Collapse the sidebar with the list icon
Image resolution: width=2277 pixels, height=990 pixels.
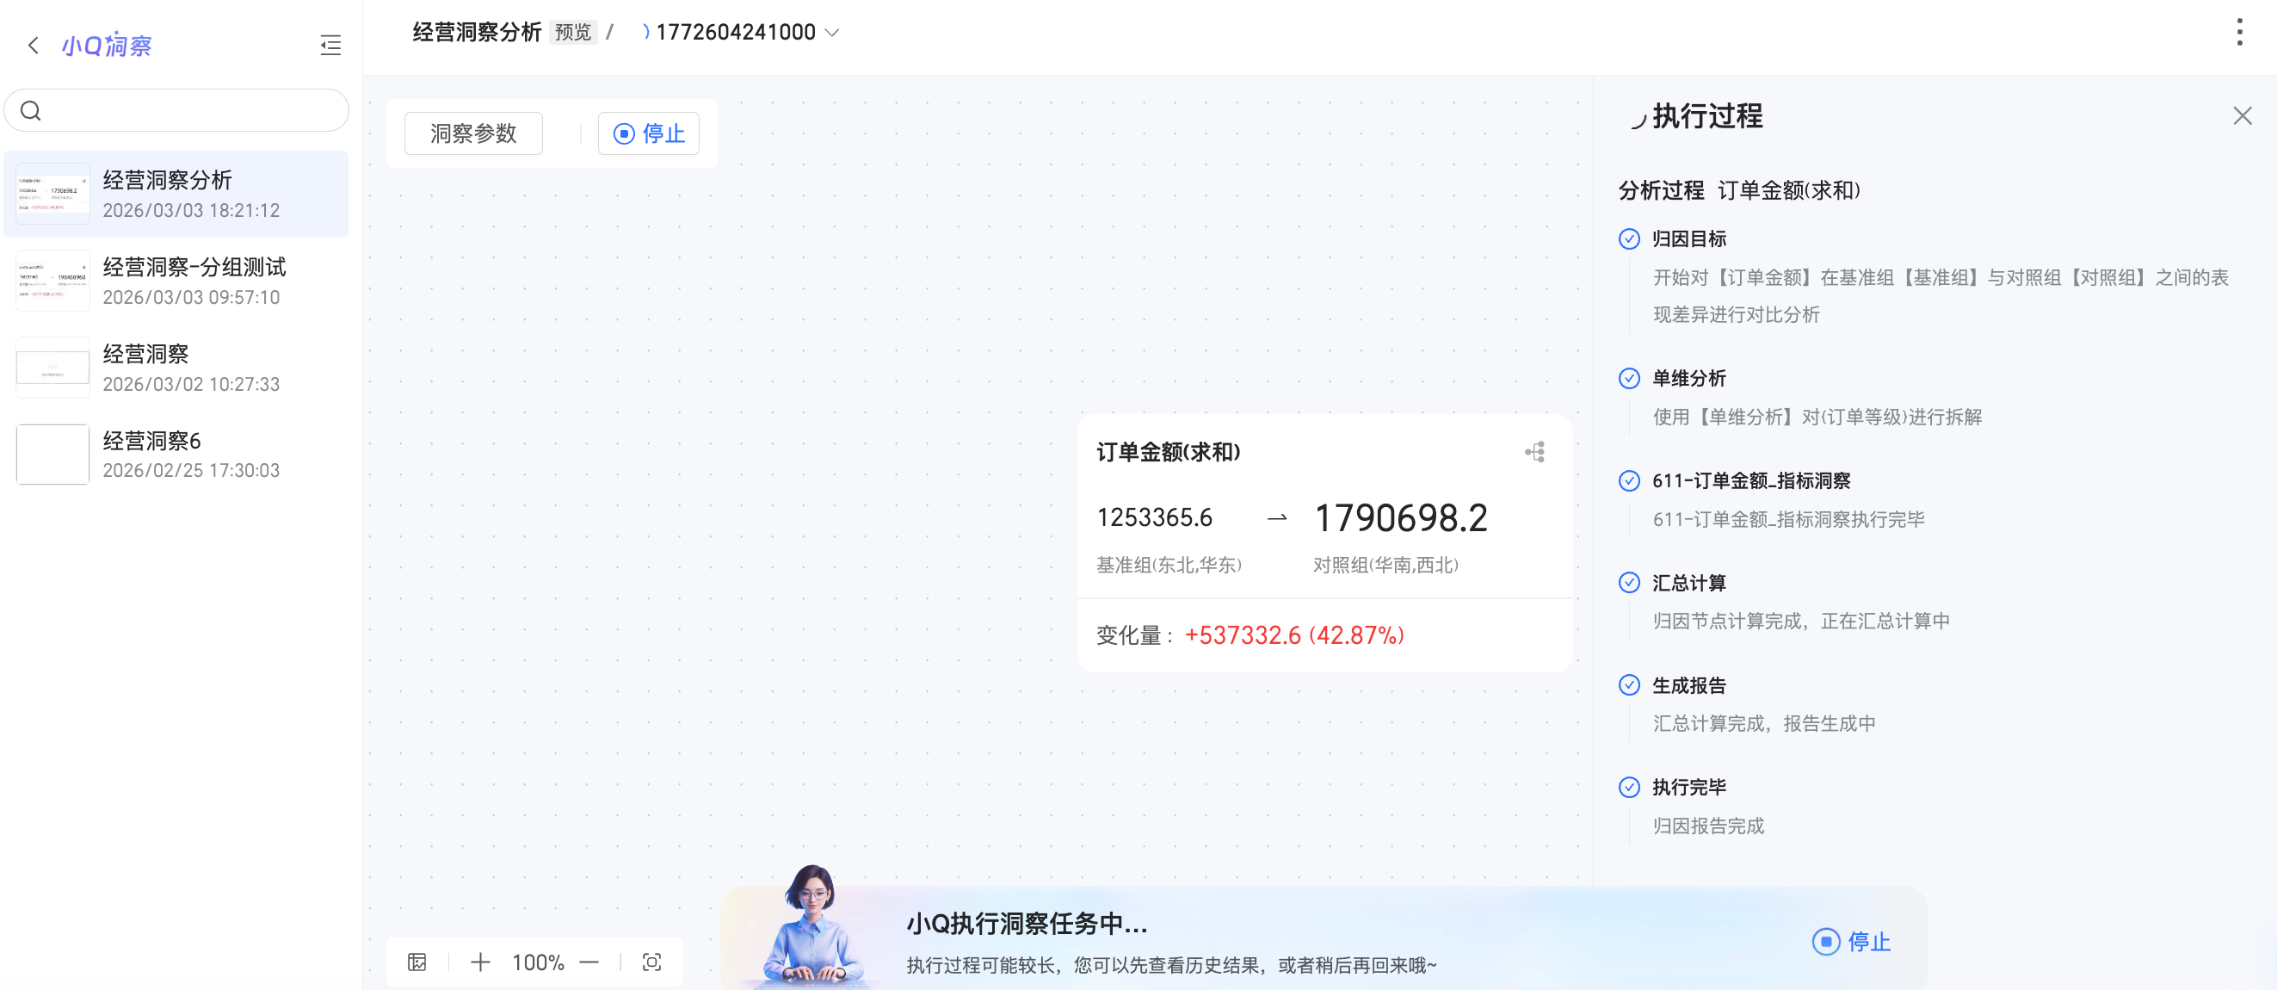coord(330,45)
